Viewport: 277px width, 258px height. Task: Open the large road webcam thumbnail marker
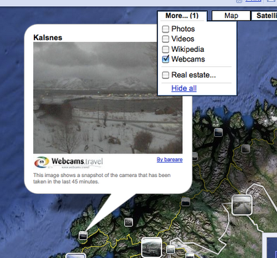tap(242, 205)
